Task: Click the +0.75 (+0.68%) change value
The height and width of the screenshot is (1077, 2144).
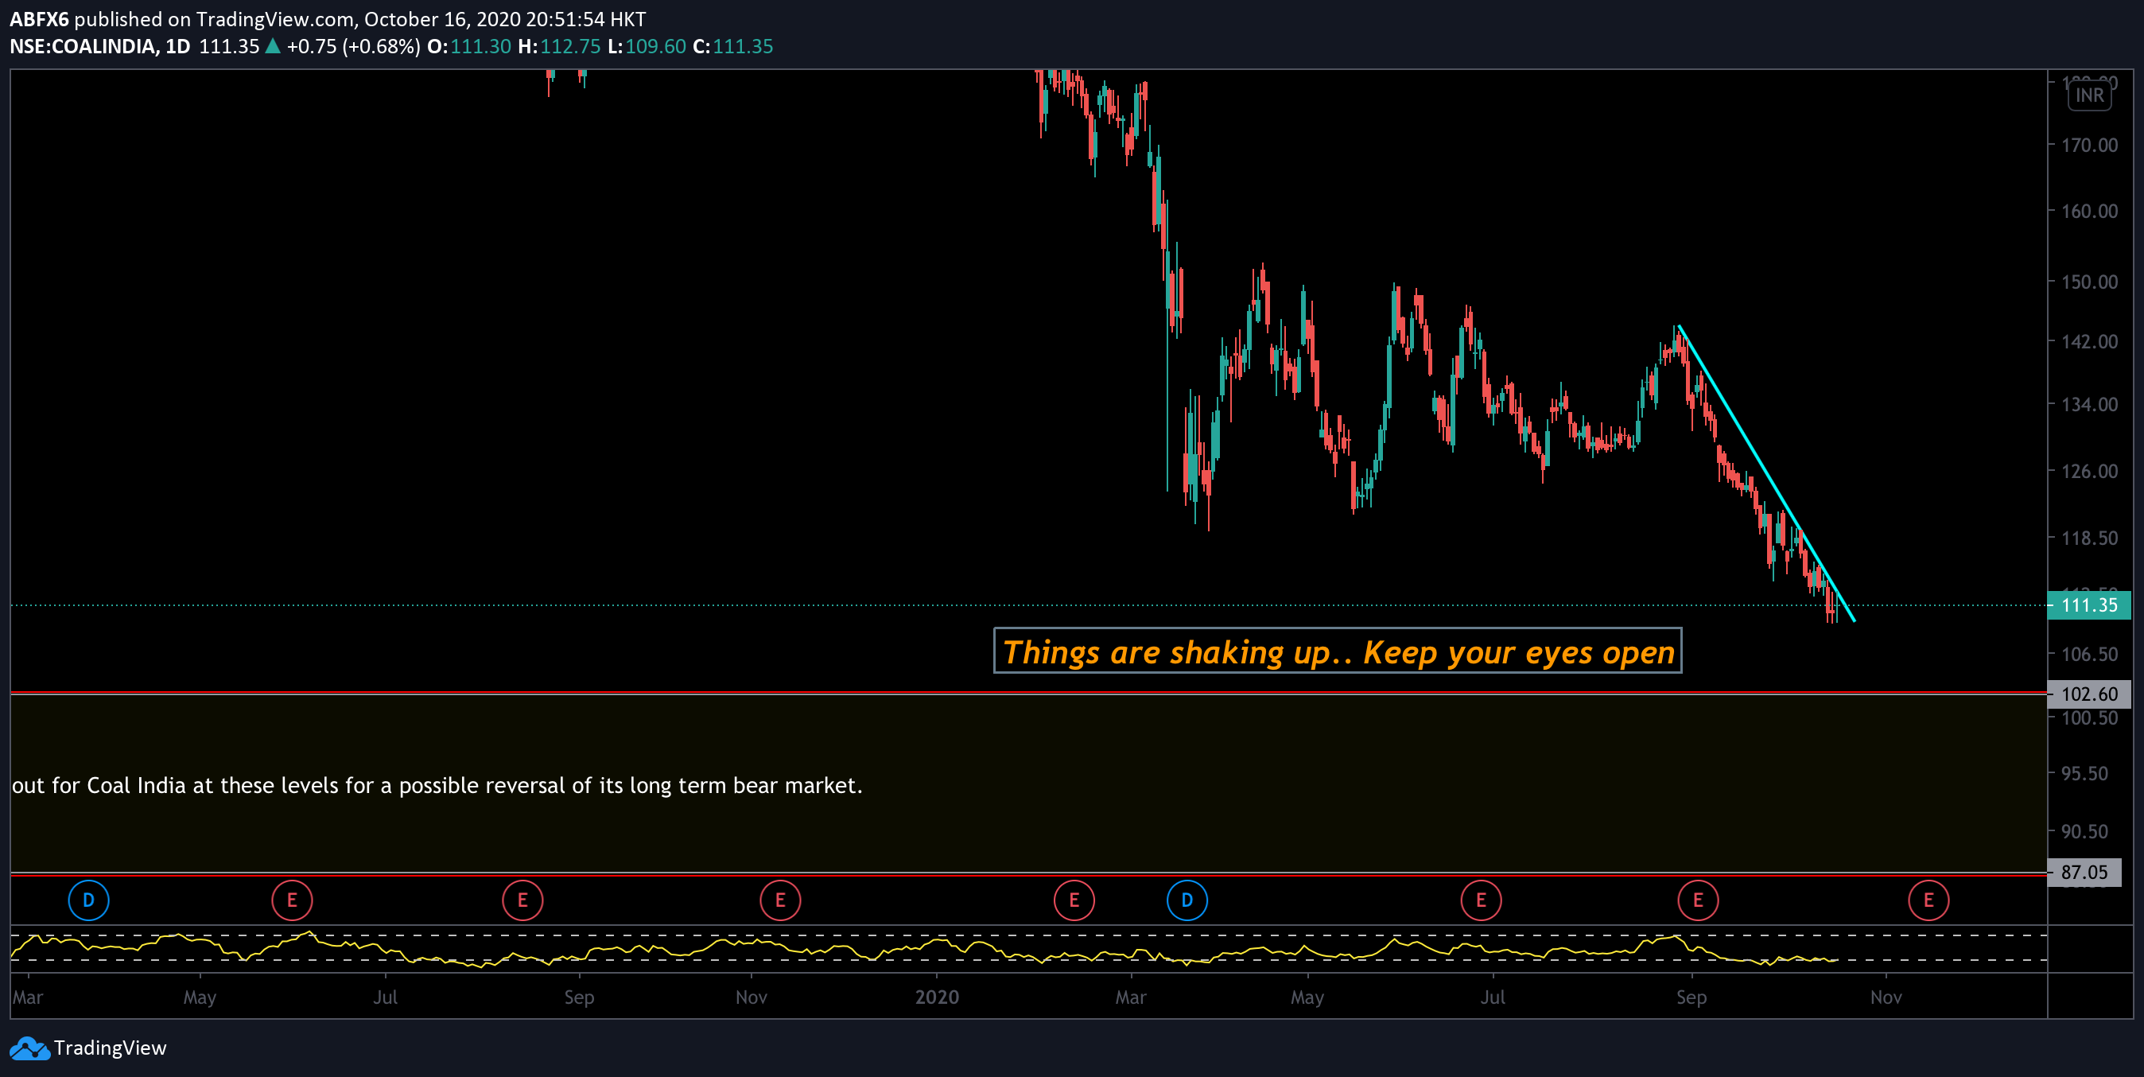Action: [x=353, y=46]
